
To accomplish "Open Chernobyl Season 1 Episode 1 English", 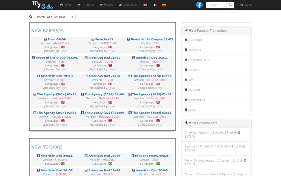I will click(x=211, y=133).
